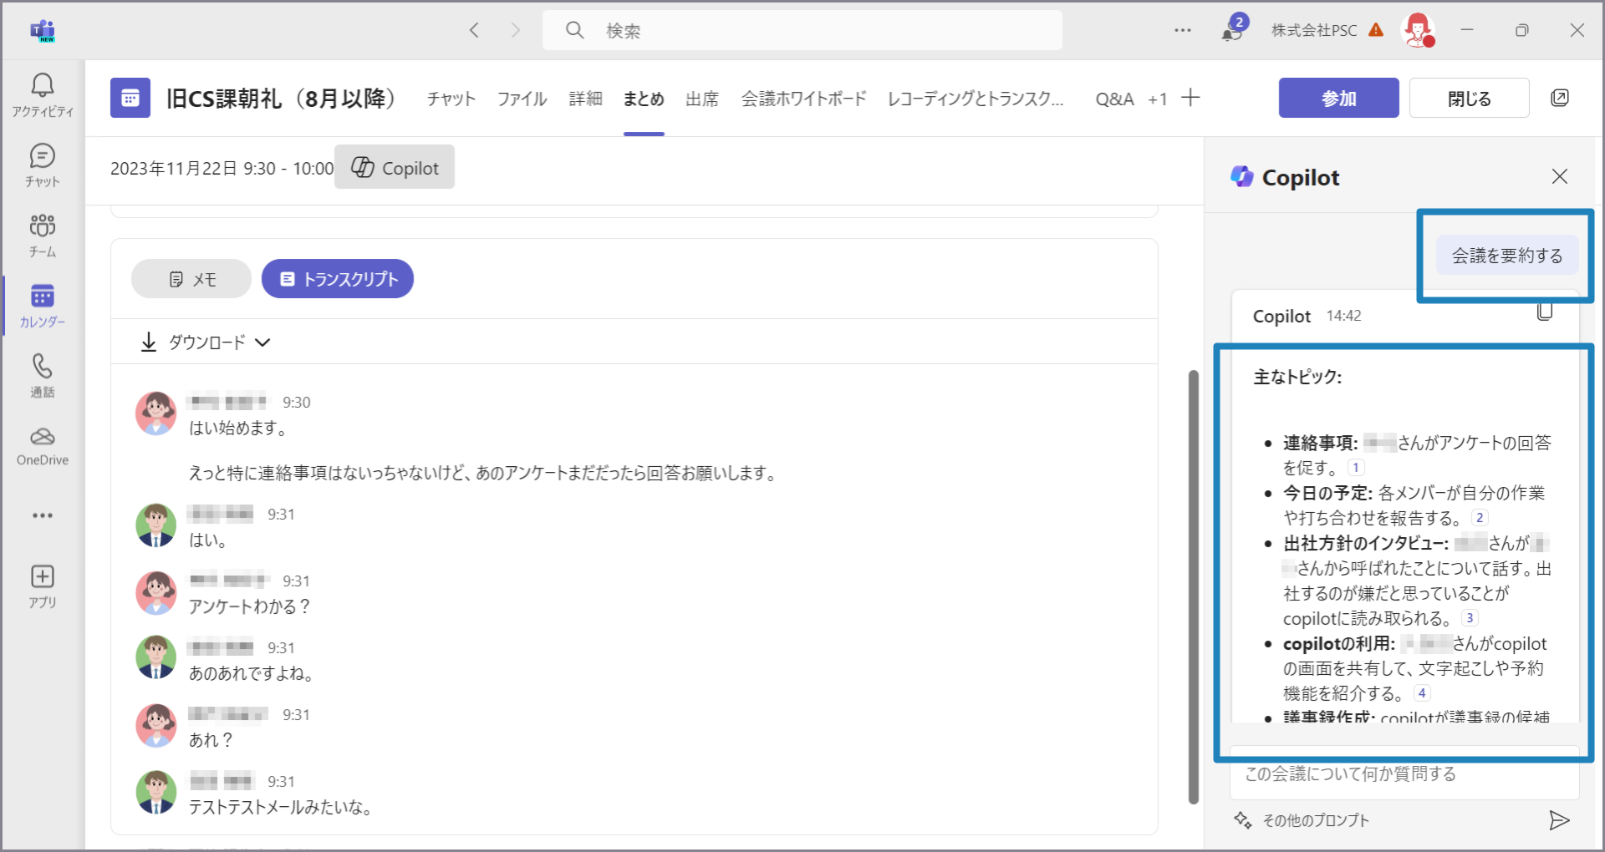Toggle the Copilot panel button beside date
Viewport: 1605px width, 852px height.
point(395,167)
